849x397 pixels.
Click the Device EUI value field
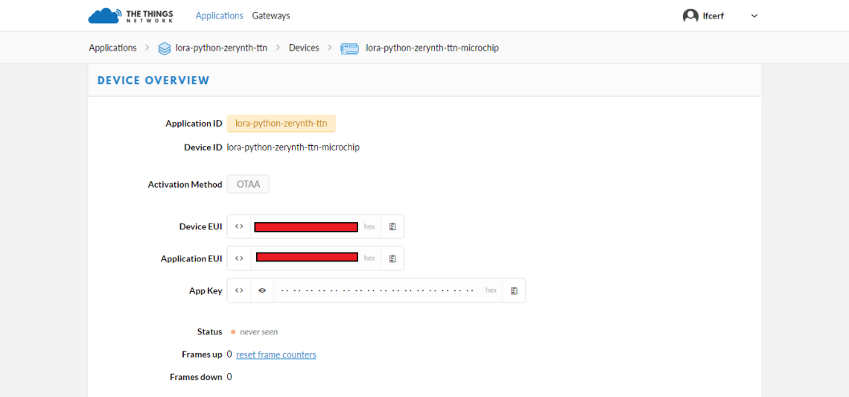[x=306, y=226]
